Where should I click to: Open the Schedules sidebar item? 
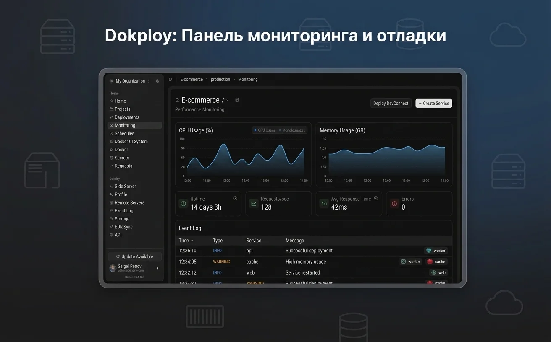point(134,133)
